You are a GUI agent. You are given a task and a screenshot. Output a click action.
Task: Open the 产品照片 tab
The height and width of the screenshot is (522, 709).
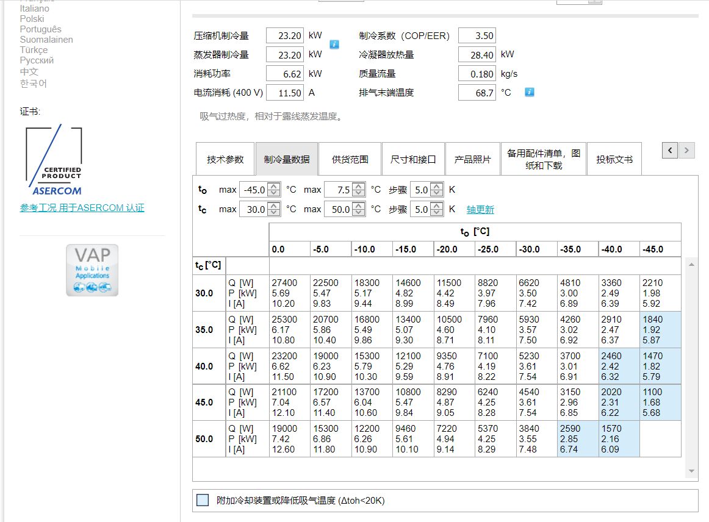(x=472, y=159)
